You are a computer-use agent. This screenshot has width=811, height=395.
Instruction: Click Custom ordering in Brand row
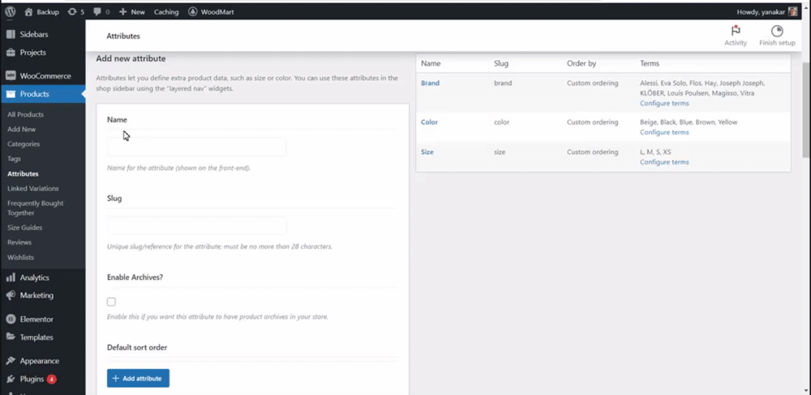click(592, 83)
